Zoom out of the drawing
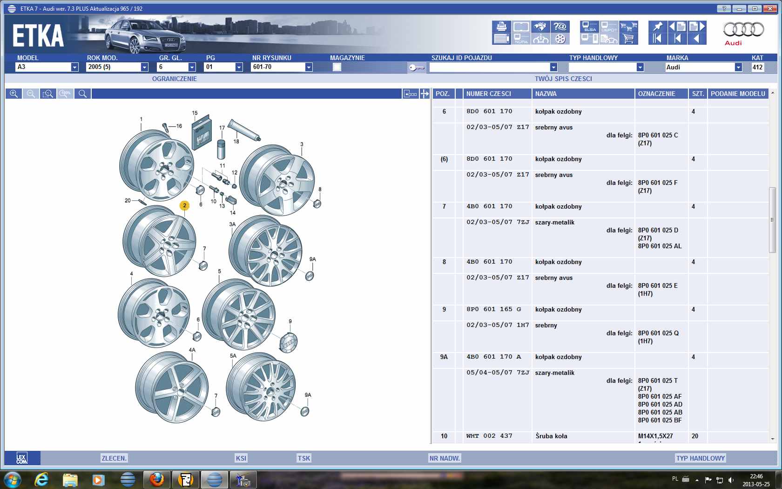Viewport: 782px width, 489px height. [x=31, y=94]
